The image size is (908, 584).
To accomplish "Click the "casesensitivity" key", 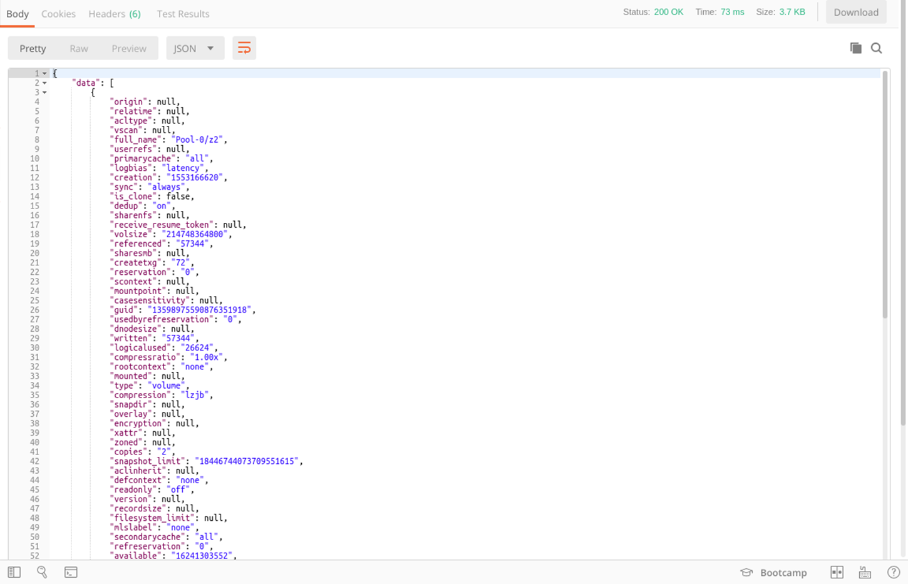I will pos(150,300).
